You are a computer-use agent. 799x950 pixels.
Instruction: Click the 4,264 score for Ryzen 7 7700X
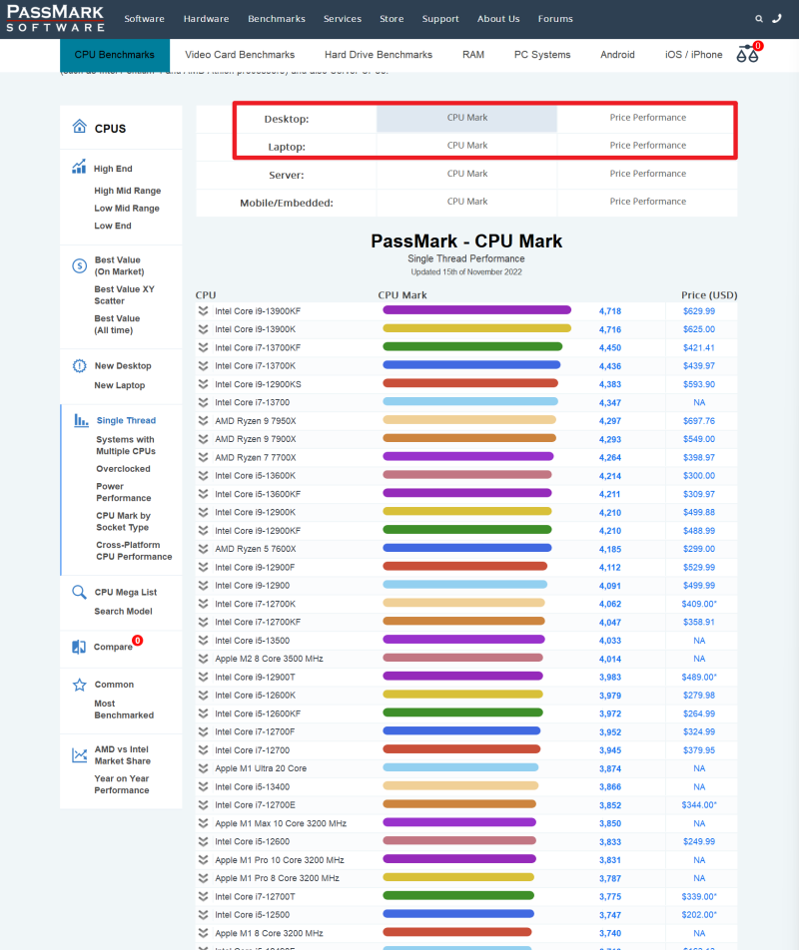pyautogui.click(x=610, y=457)
